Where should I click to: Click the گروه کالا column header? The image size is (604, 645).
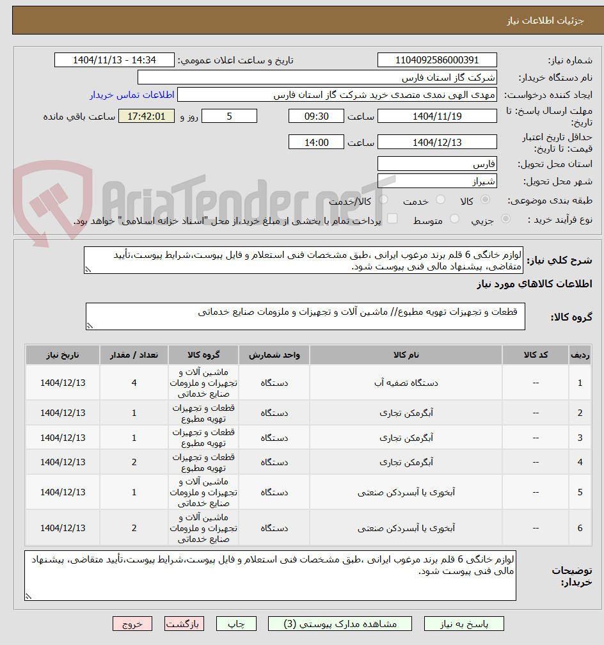coord(203,355)
